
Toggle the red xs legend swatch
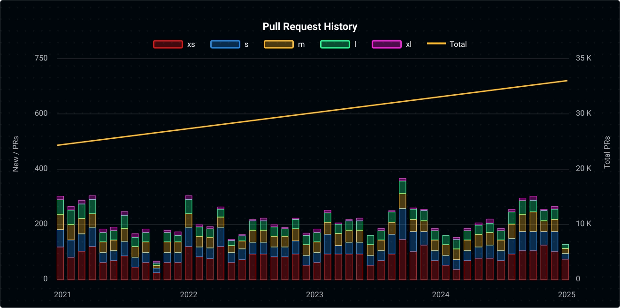(168, 44)
